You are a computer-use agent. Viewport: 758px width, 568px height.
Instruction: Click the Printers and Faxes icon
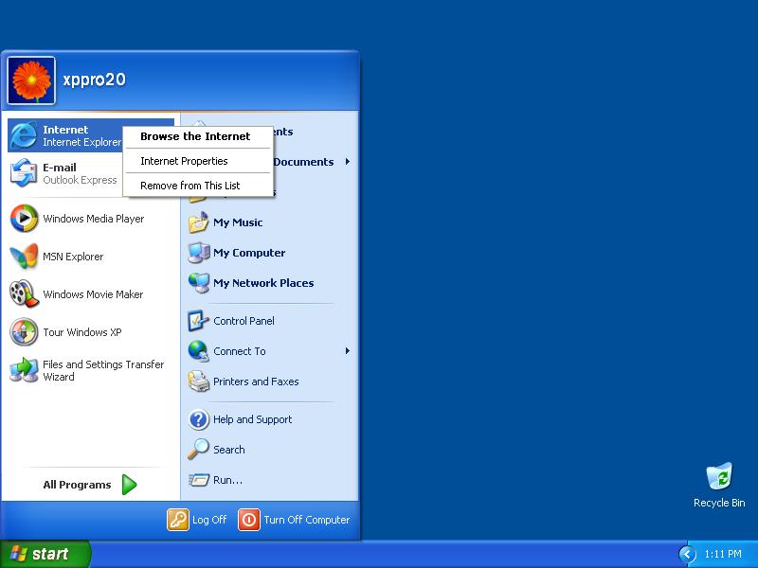pos(199,382)
